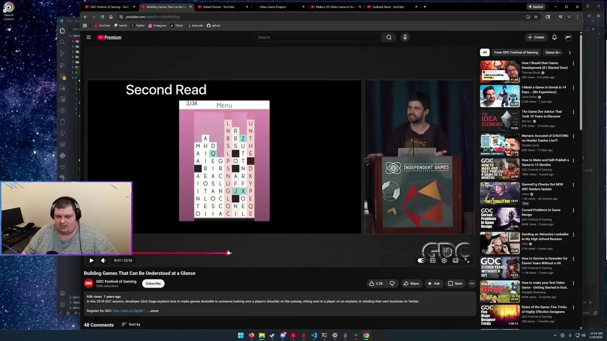
Task: Toggle the autoplay switch in player
Action: click(x=421, y=260)
